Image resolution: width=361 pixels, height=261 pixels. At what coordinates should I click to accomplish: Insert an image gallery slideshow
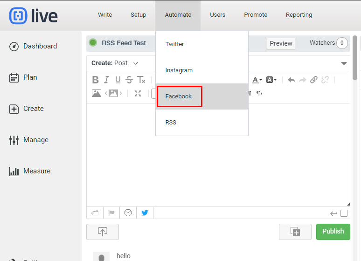pyautogui.click(x=113, y=93)
